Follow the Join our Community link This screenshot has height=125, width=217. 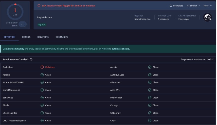14,49
